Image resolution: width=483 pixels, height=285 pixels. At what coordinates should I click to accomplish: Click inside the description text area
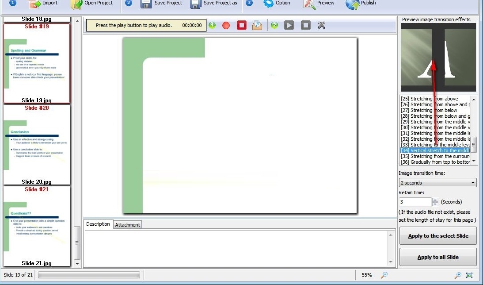(236, 248)
